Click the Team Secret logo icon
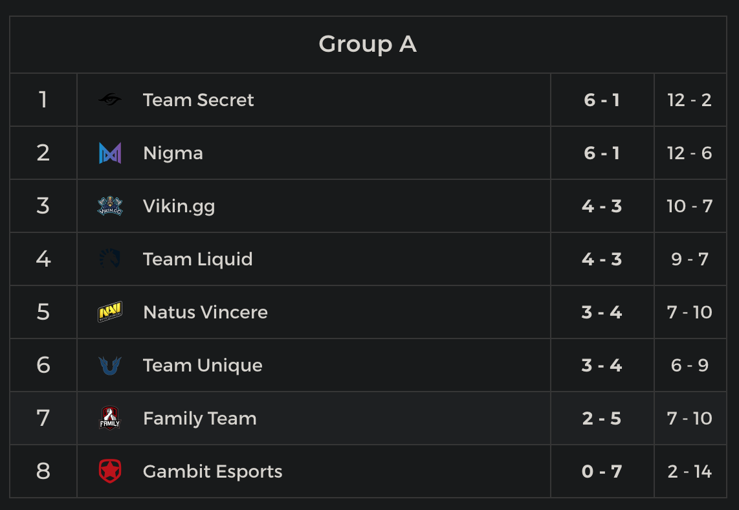 click(110, 100)
